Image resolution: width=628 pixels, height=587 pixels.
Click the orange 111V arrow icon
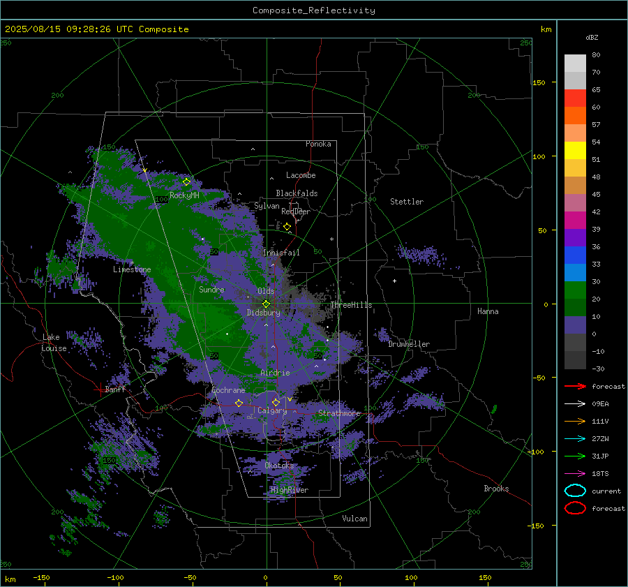tap(575, 421)
